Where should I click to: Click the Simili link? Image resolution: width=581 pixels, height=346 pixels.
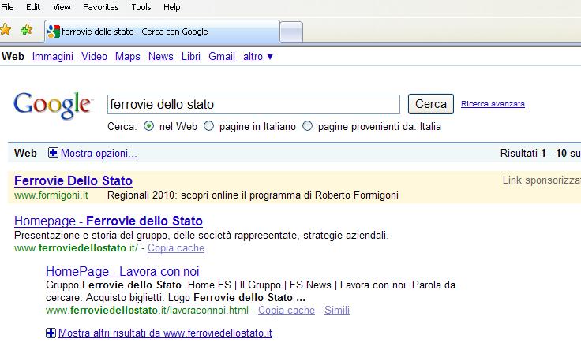click(337, 310)
